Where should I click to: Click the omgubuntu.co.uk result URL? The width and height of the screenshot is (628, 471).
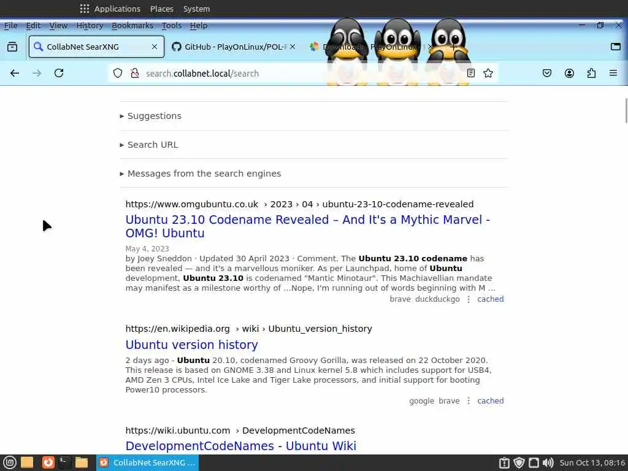(299, 204)
